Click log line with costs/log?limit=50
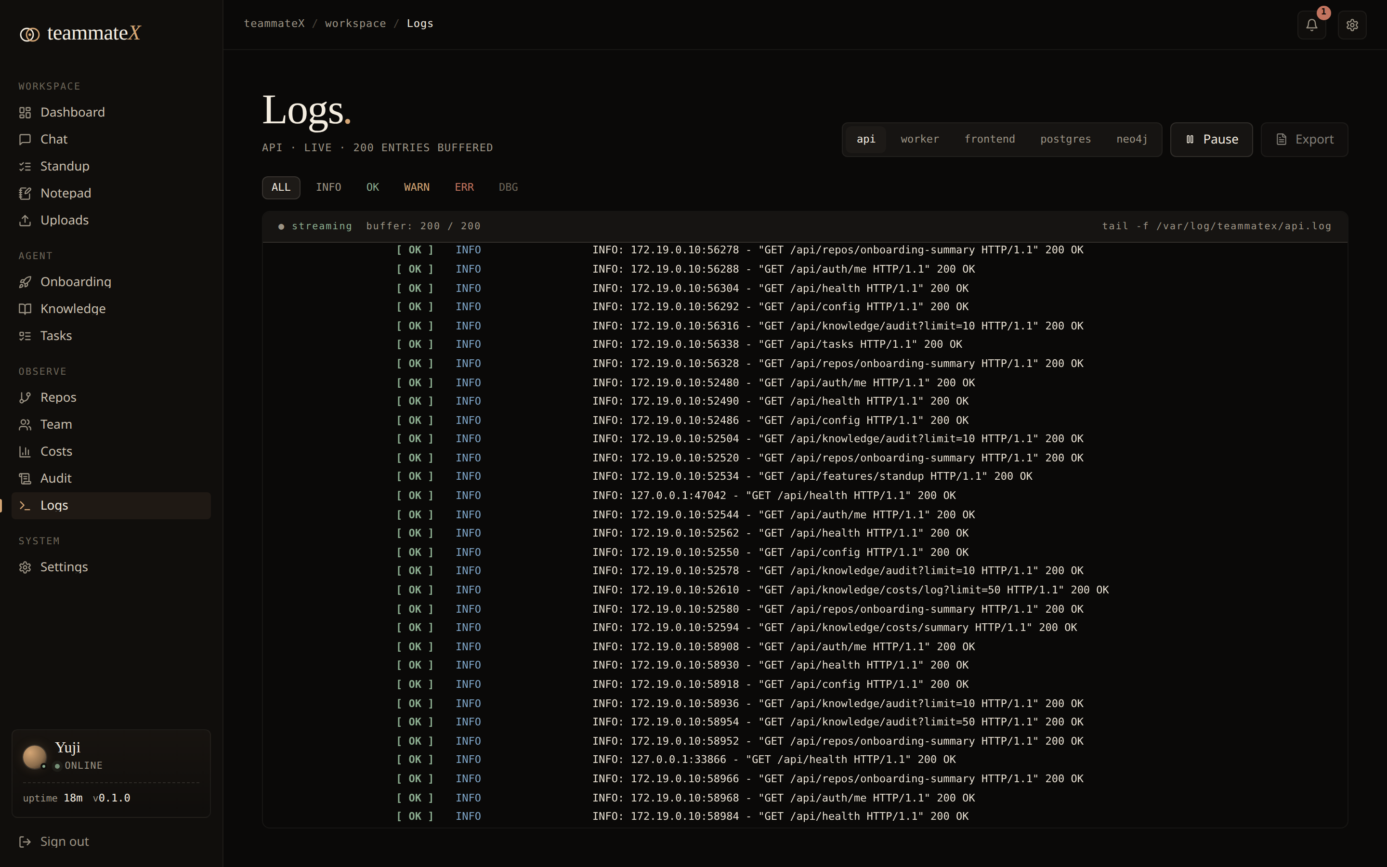Image resolution: width=1387 pixels, height=867 pixels. click(805, 590)
